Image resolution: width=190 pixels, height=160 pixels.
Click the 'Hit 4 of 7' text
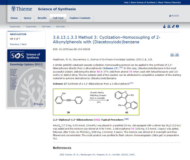[x=15, y=39]
